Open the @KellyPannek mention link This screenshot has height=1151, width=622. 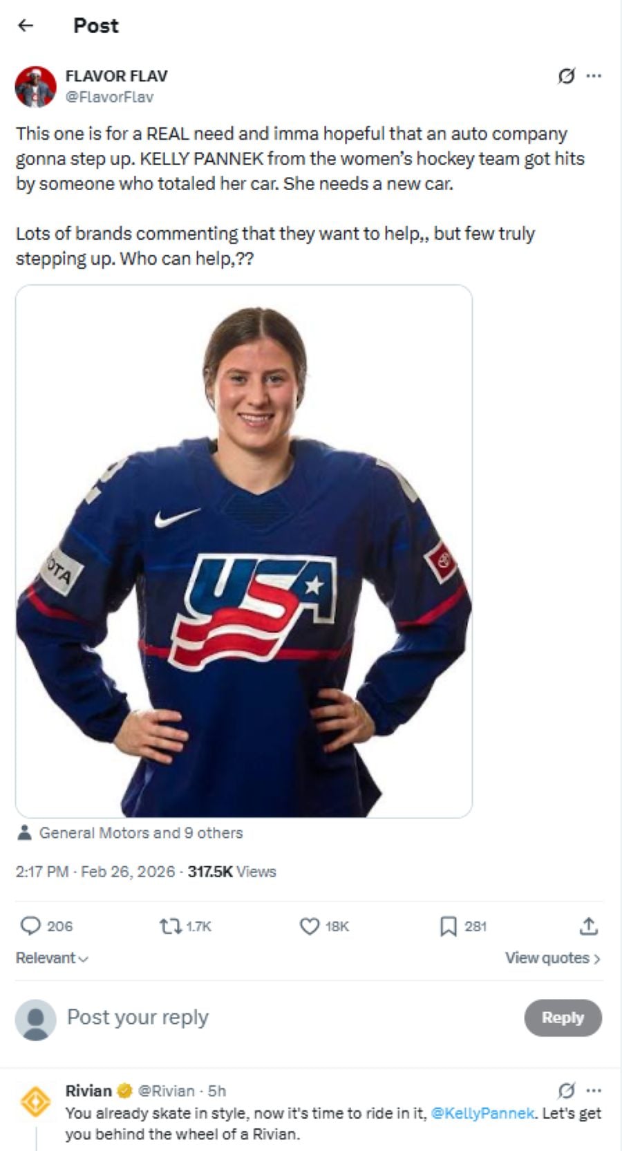pos(482,1114)
